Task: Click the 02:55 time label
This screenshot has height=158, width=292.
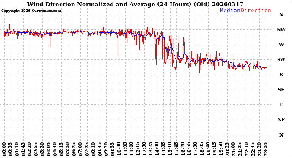Action: (36, 150)
